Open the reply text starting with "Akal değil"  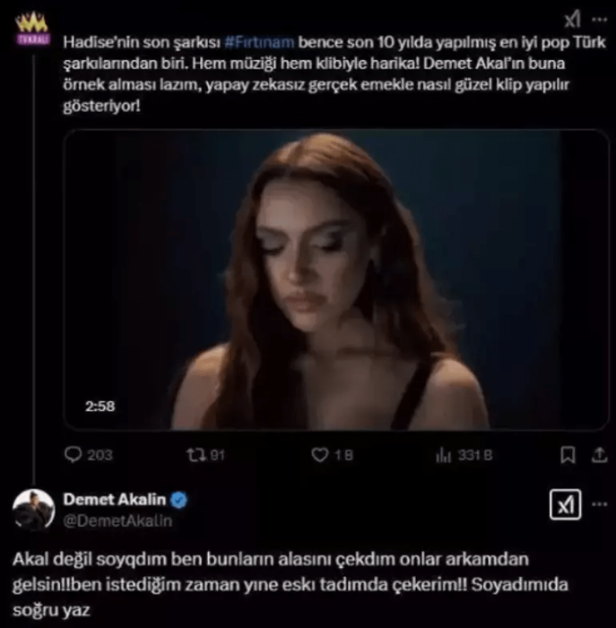(x=291, y=584)
